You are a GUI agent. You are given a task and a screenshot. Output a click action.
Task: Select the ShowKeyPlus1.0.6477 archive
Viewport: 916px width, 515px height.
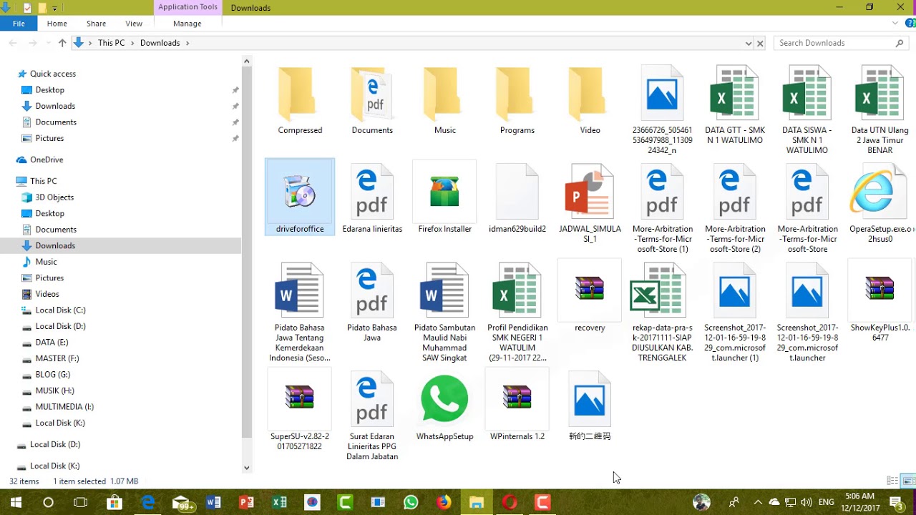point(880,302)
